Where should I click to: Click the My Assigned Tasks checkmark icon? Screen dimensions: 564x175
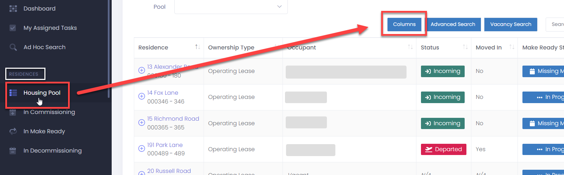pyautogui.click(x=13, y=28)
